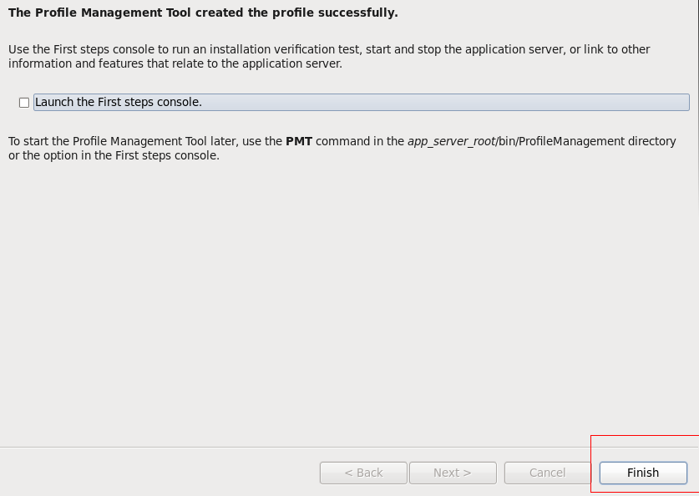Go to the previous page with Back
699x496 pixels.
click(363, 473)
